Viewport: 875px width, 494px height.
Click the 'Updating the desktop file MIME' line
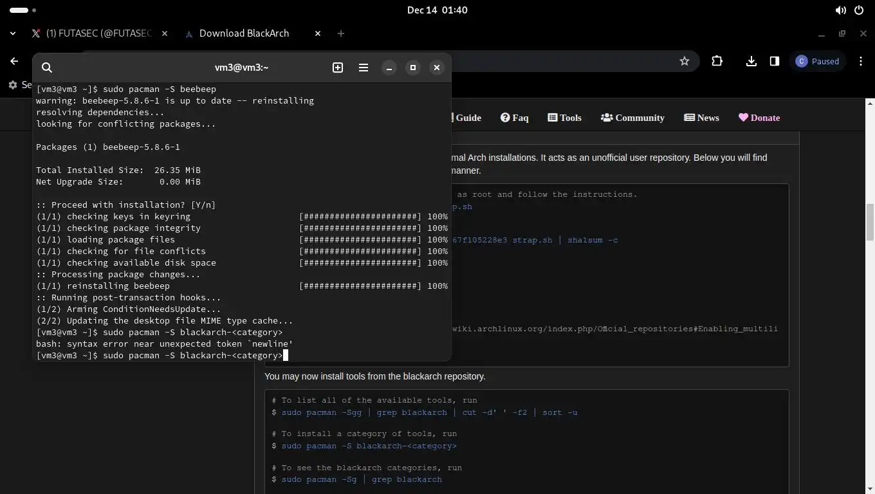coord(165,321)
